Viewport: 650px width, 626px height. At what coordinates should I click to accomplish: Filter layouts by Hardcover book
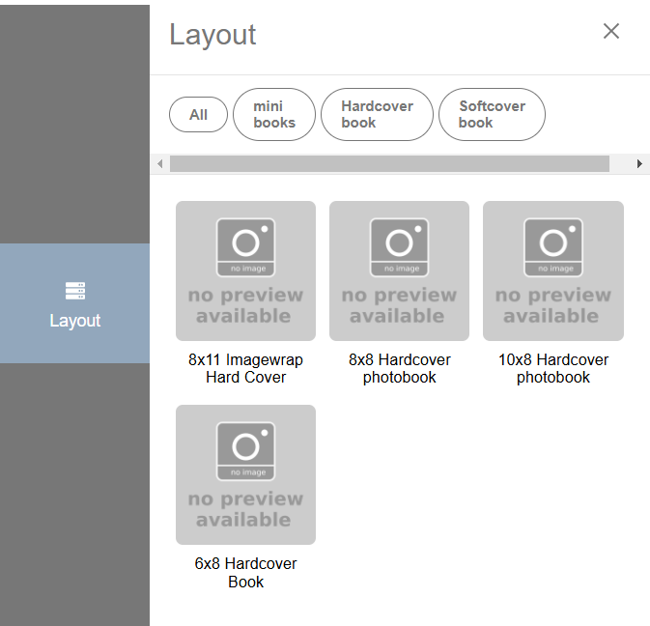click(x=377, y=114)
